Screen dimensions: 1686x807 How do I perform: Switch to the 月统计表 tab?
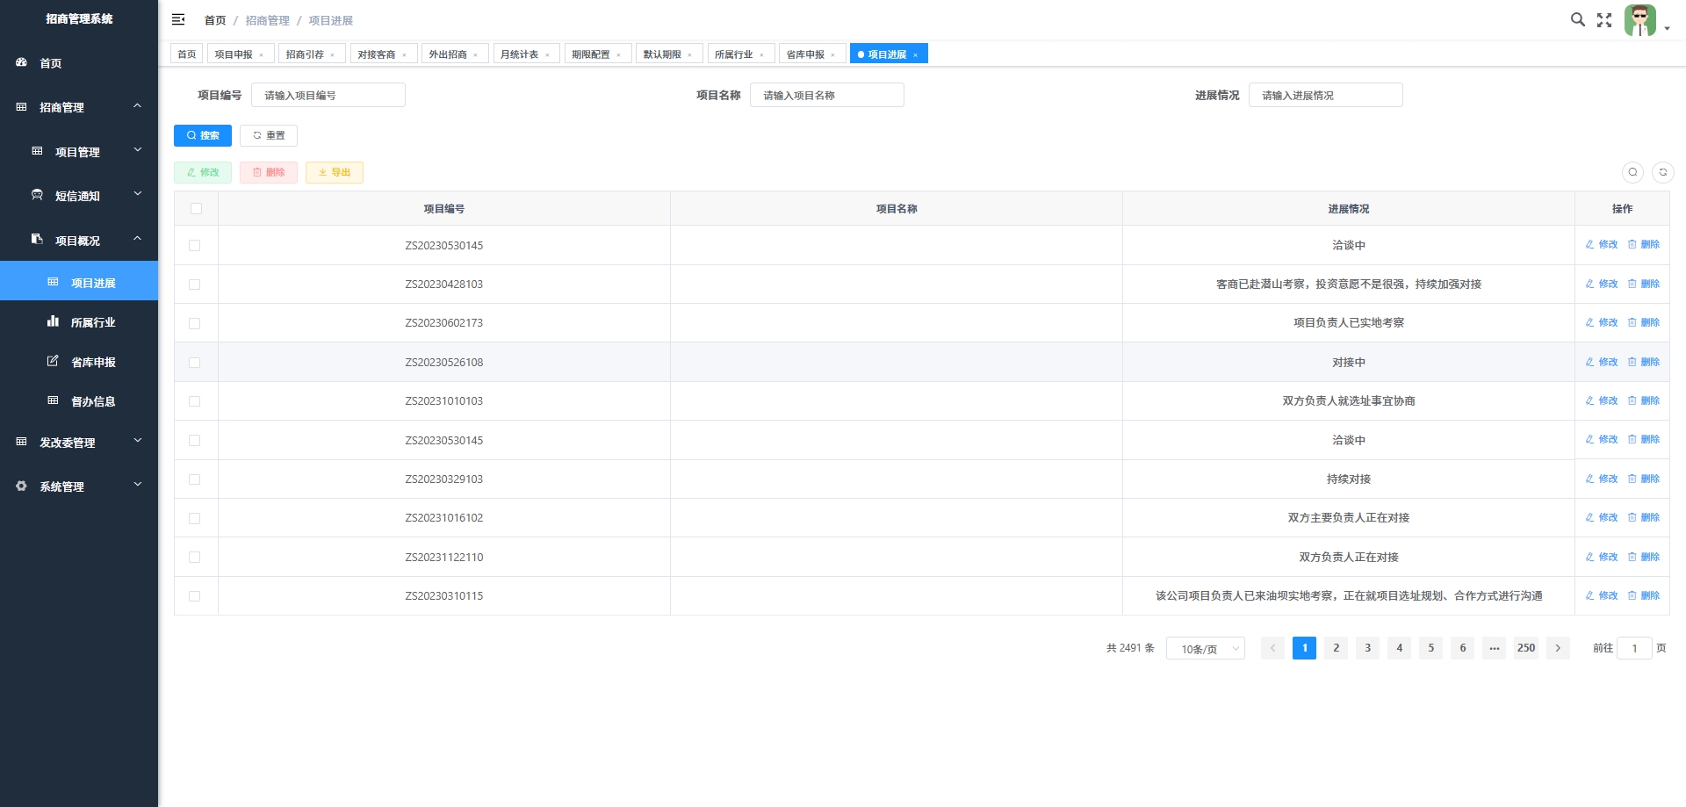tap(519, 54)
